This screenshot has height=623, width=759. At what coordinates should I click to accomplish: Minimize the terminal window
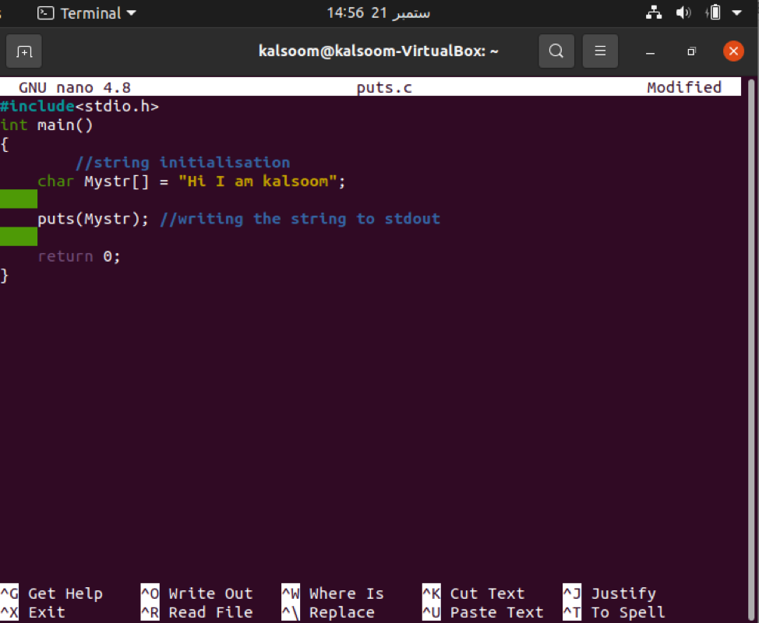650,51
